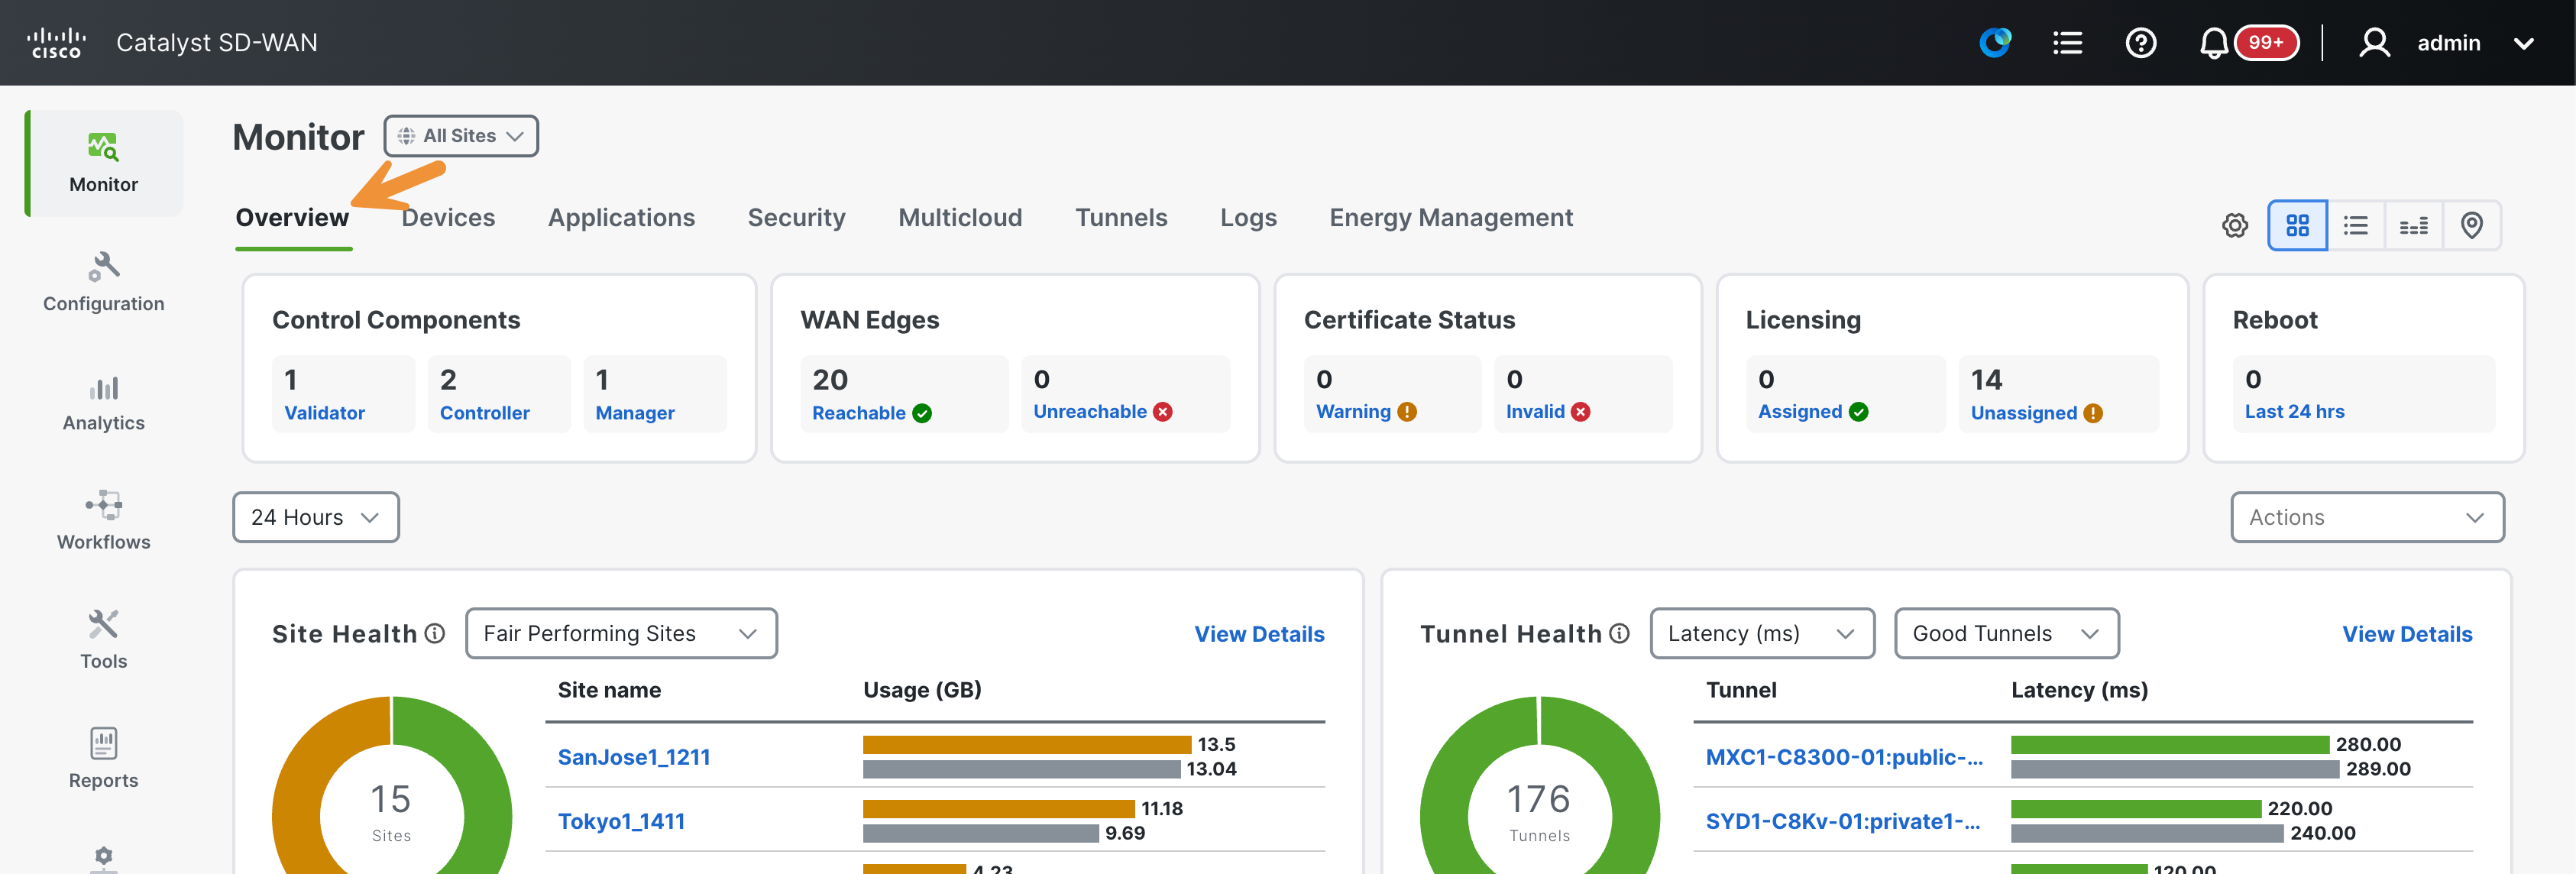The image size is (2576, 874).
Task: Open the SanJose1_1211 site link
Action: pyautogui.click(x=634, y=757)
